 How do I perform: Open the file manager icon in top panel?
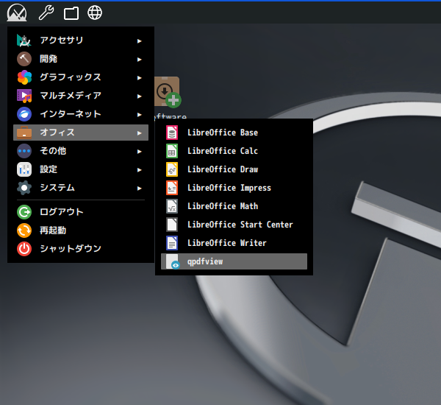pyautogui.click(x=71, y=13)
